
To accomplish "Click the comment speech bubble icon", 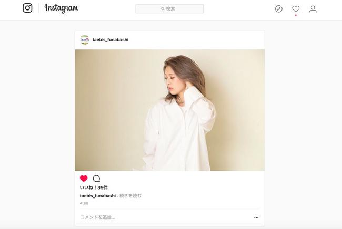I will (x=96, y=179).
